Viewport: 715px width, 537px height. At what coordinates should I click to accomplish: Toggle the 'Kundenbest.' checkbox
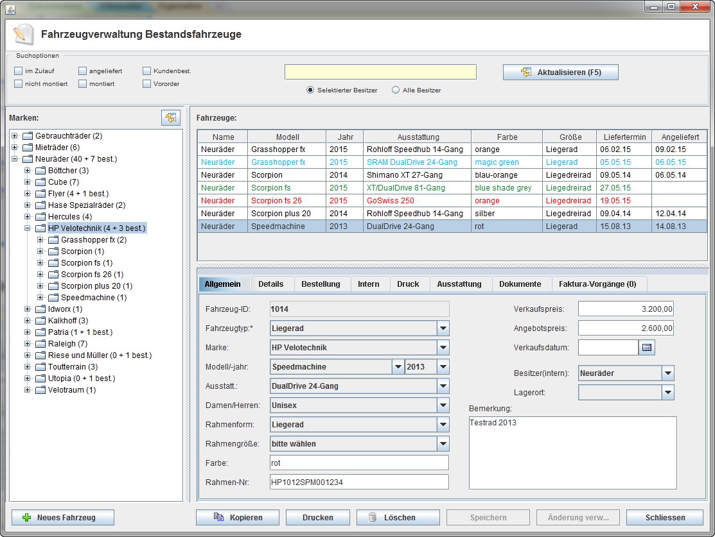pos(146,71)
